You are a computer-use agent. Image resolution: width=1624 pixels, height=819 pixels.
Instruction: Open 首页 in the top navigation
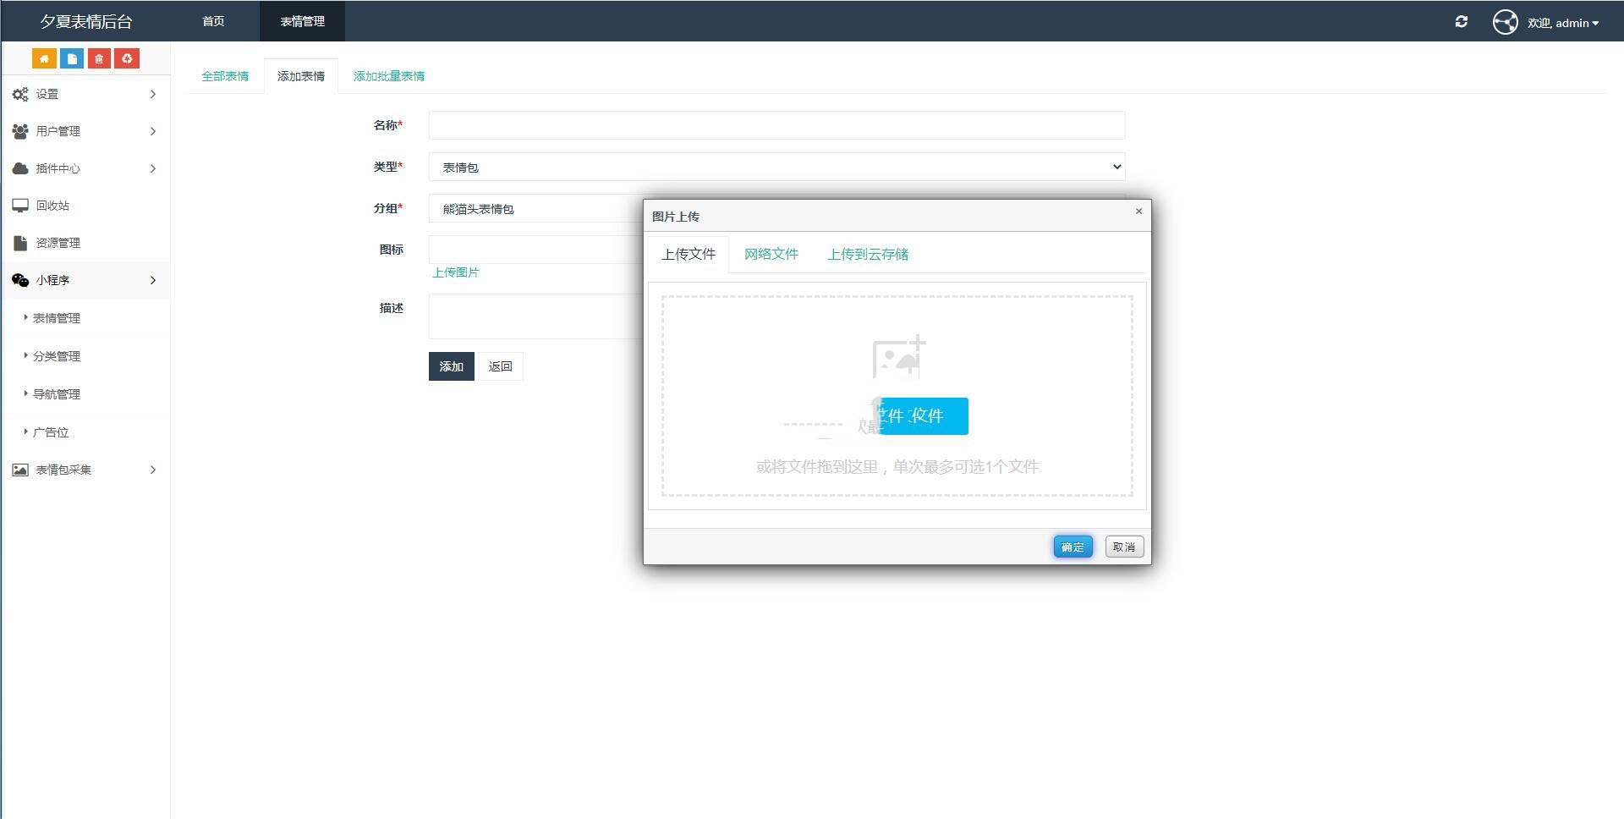tap(214, 21)
